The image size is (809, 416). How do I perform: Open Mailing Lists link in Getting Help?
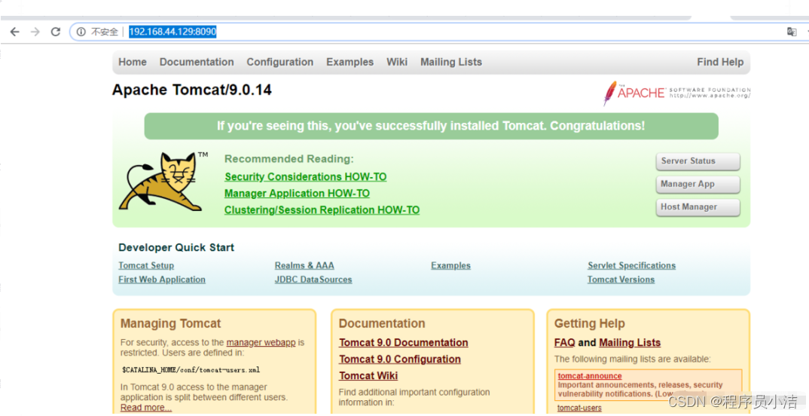pyautogui.click(x=630, y=343)
